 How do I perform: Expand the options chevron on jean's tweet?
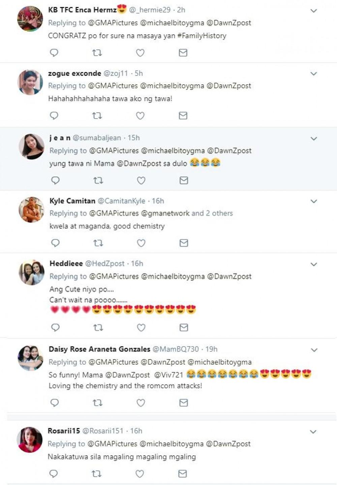click(314, 139)
